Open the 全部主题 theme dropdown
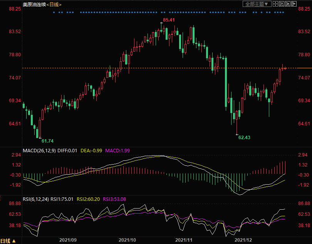The image size is (312, 244). [x=257, y=4]
